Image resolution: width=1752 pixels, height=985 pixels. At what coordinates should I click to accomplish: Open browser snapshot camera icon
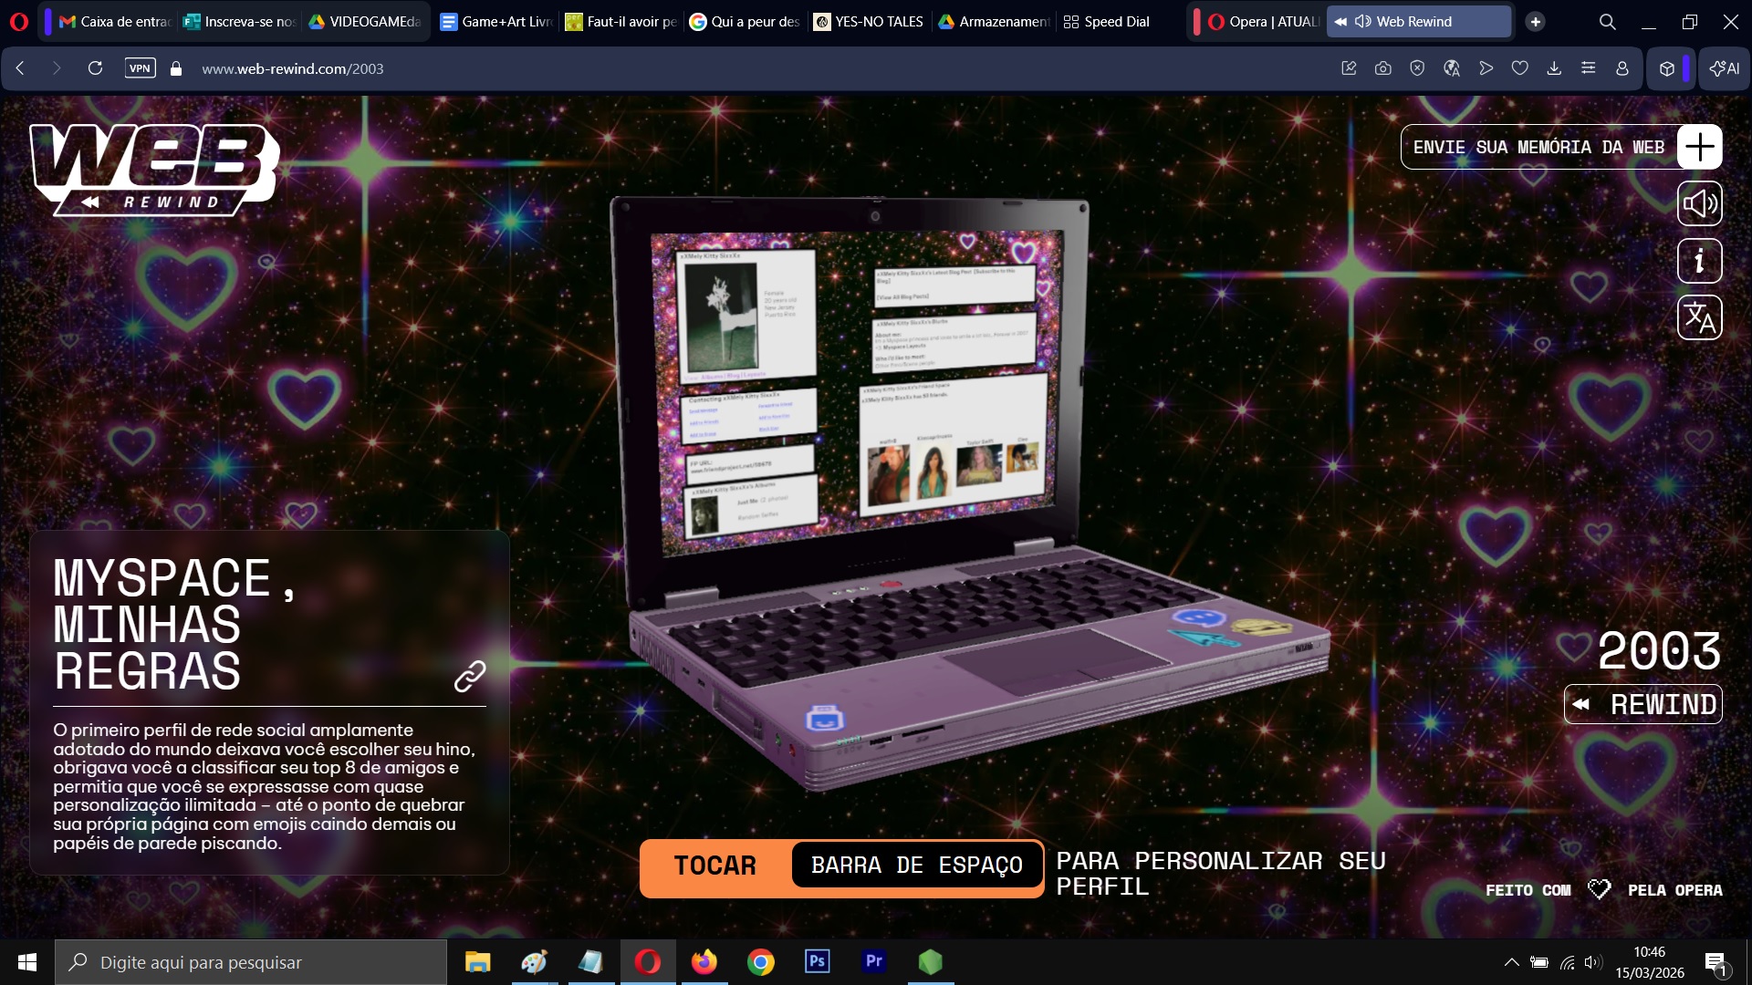1383,68
